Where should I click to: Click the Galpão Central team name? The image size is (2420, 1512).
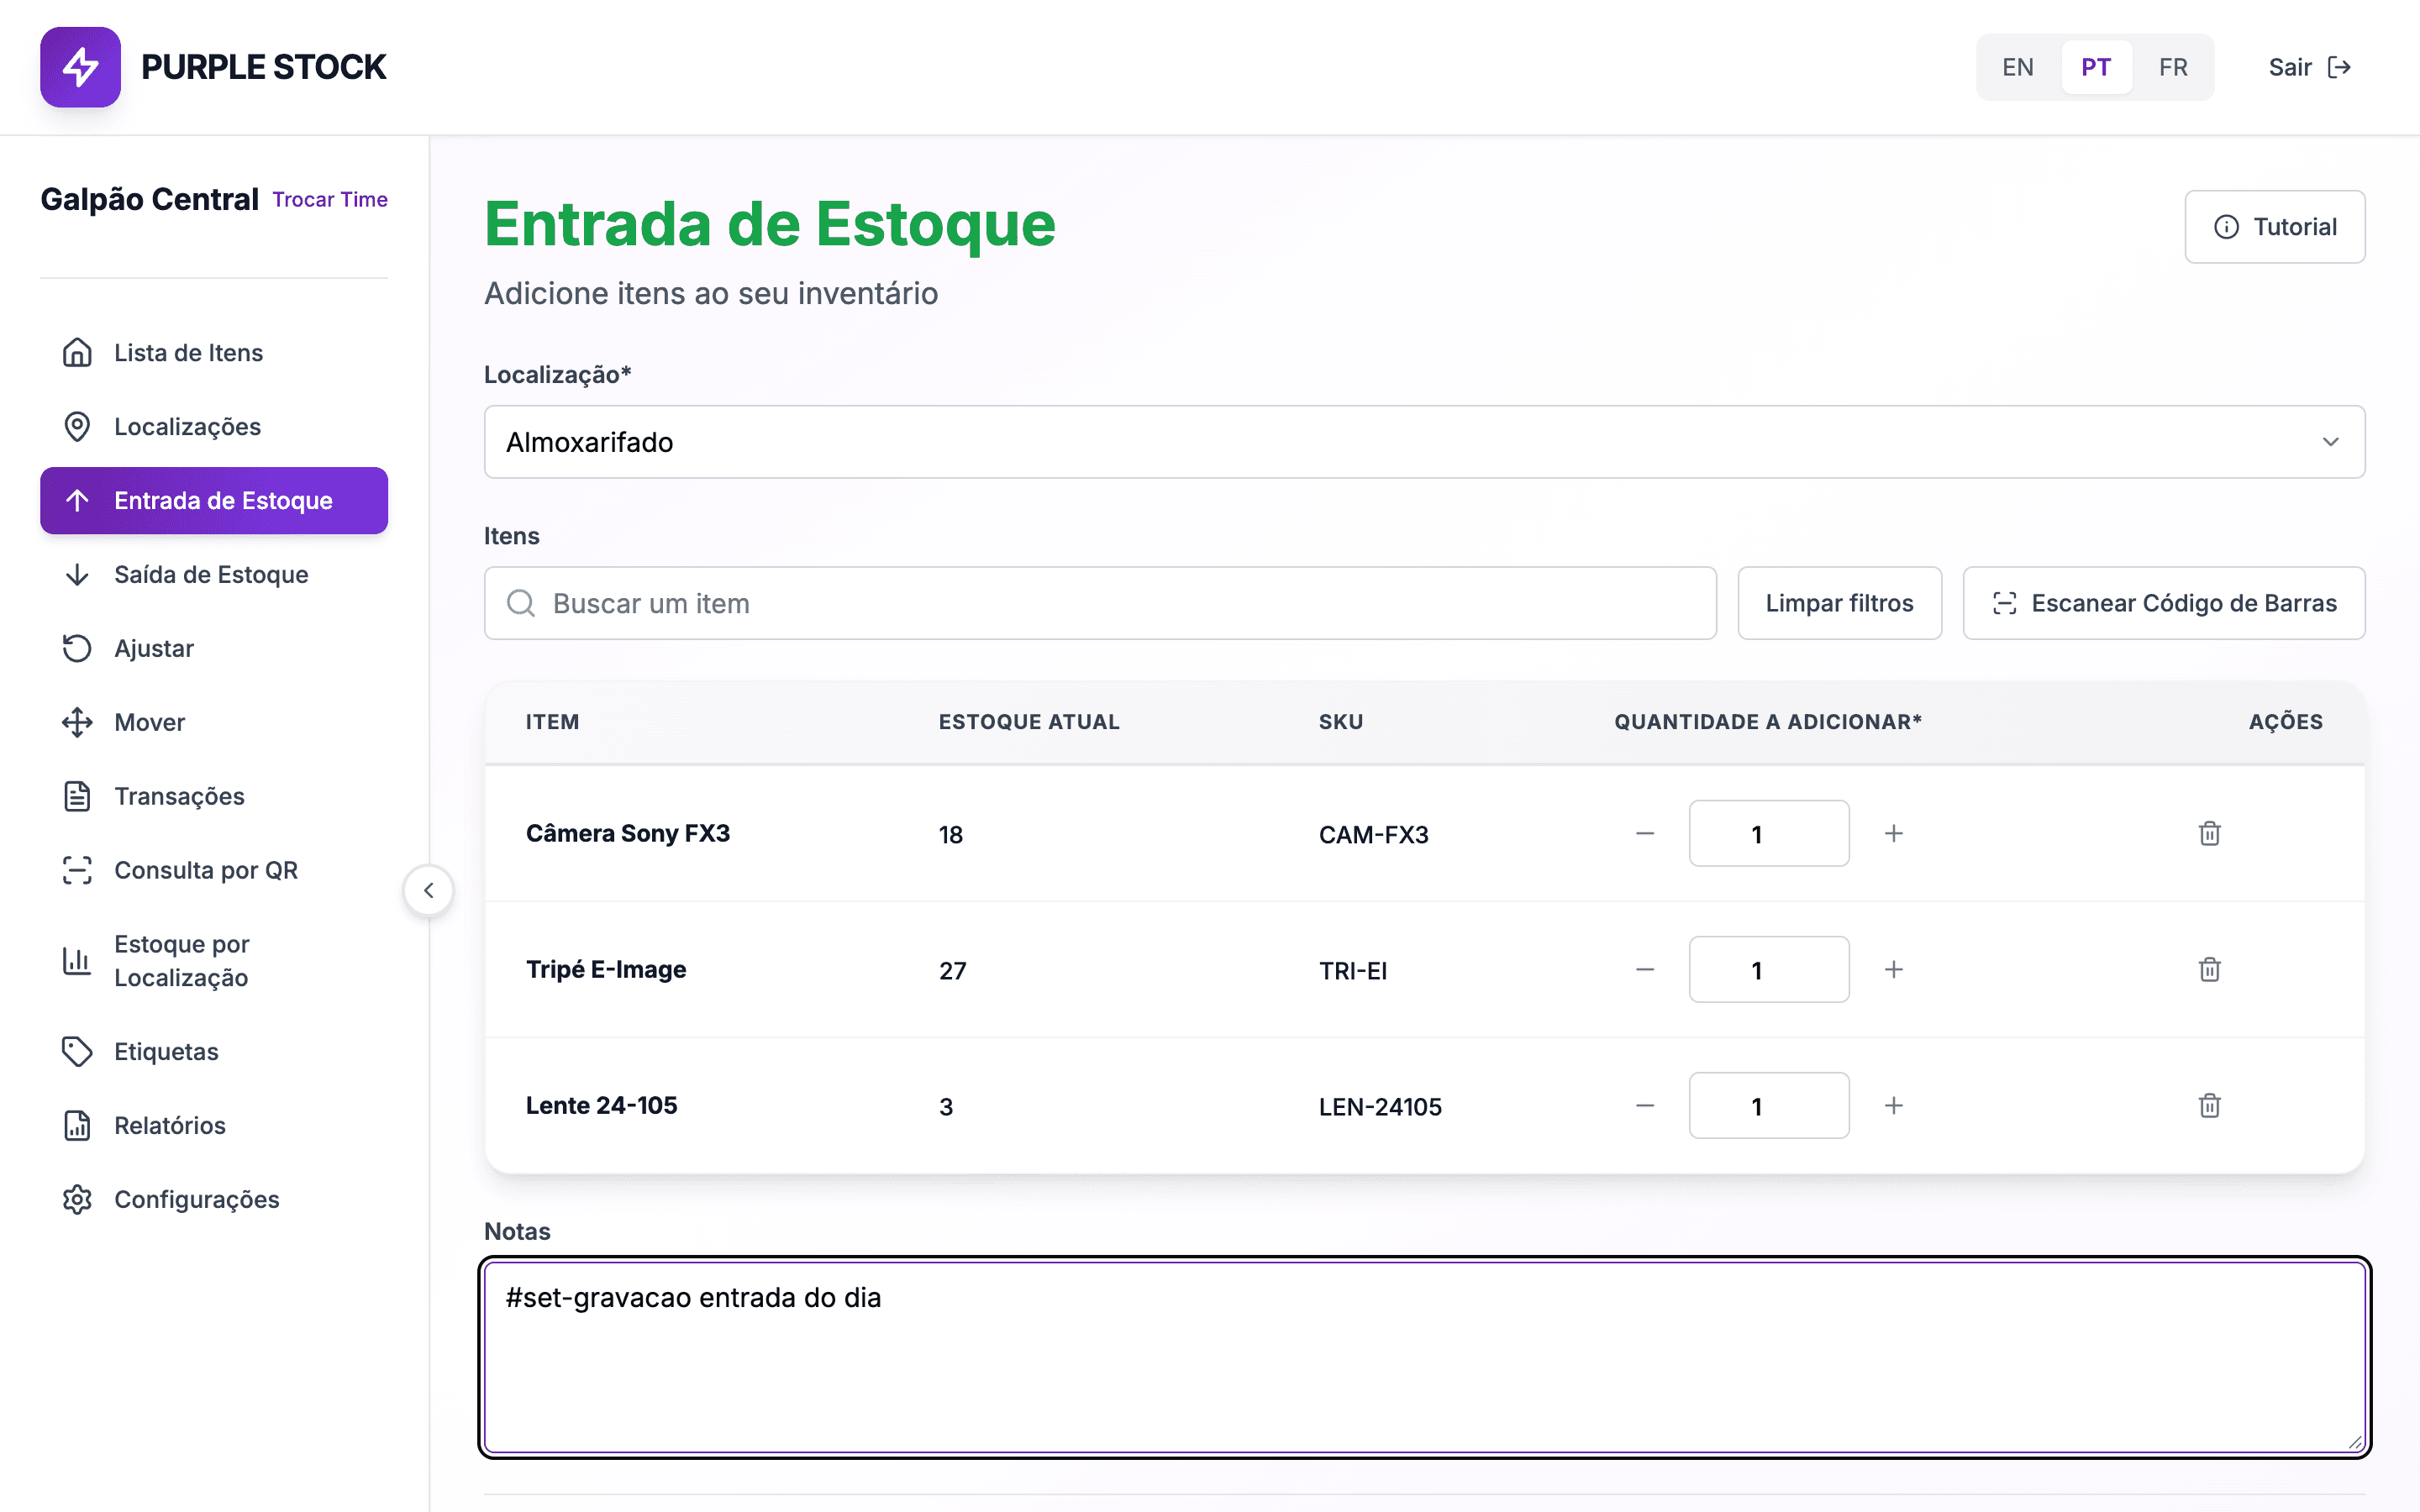click(149, 199)
